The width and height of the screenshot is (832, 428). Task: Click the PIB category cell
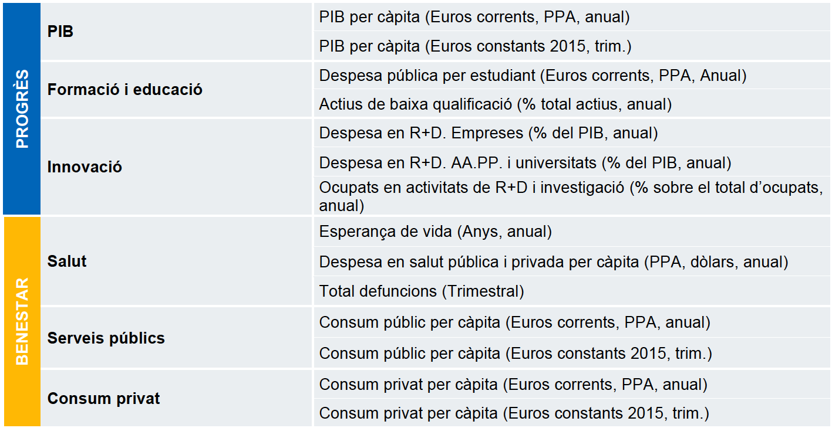177,32
